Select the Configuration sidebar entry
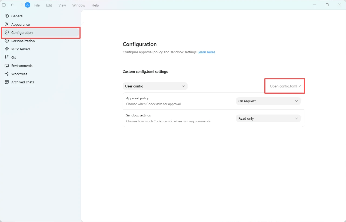The width and height of the screenshot is (346, 222). (41, 32)
